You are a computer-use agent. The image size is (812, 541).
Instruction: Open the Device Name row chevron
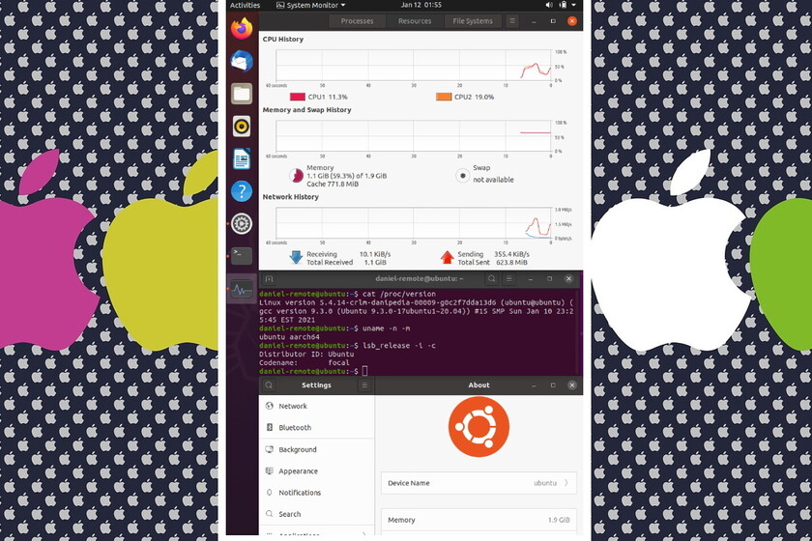click(566, 483)
